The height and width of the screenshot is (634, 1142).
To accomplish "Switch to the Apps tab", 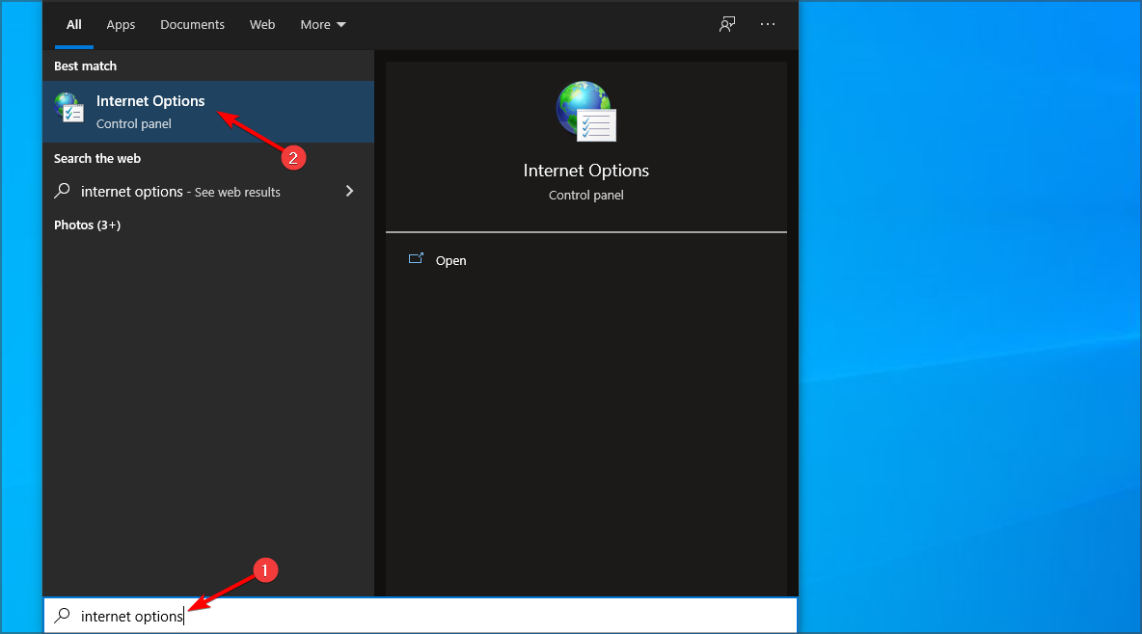I will point(120,24).
